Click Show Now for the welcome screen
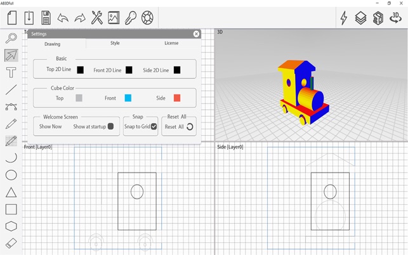408x255 pixels. (51, 126)
